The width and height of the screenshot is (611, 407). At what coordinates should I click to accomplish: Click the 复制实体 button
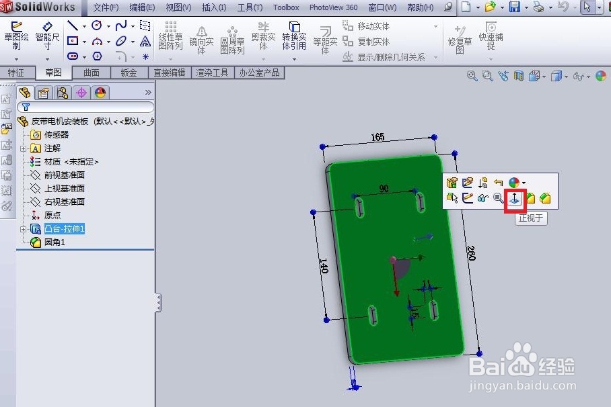click(366, 41)
